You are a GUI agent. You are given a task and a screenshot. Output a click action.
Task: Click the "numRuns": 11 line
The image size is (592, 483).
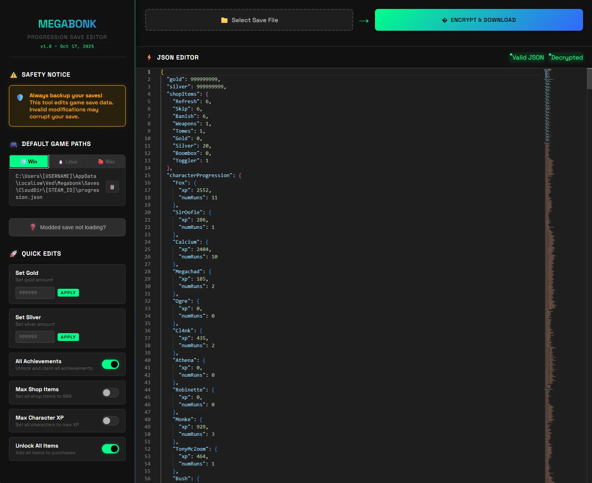[x=198, y=198]
